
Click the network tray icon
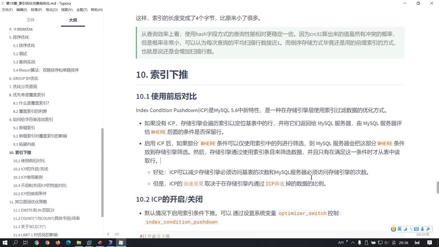click(380, 243)
